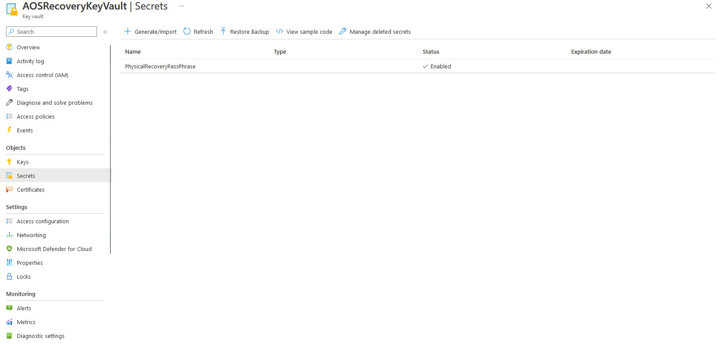Click the Type column header
Image resolution: width=721 pixels, height=344 pixels.
tap(280, 51)
